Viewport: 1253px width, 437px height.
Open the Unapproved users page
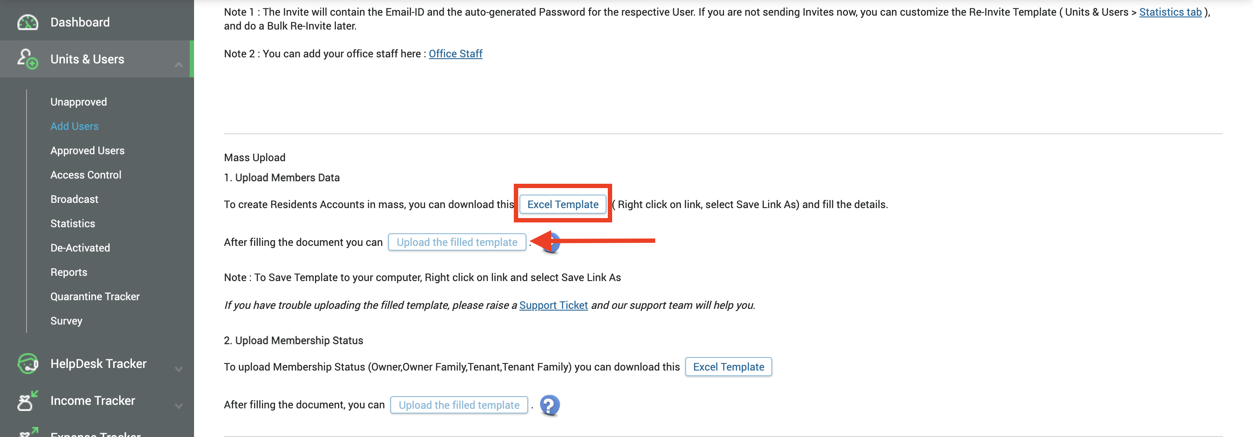pyautogui.click(x=79, y=102)
